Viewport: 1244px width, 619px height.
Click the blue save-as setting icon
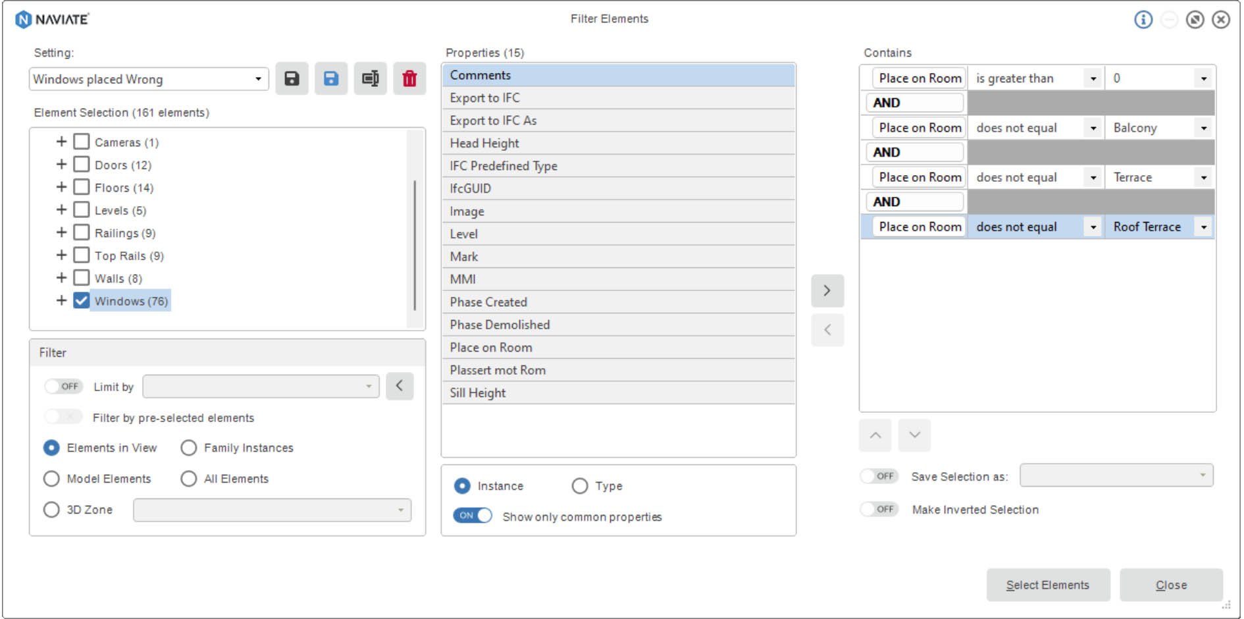point(331,78)
